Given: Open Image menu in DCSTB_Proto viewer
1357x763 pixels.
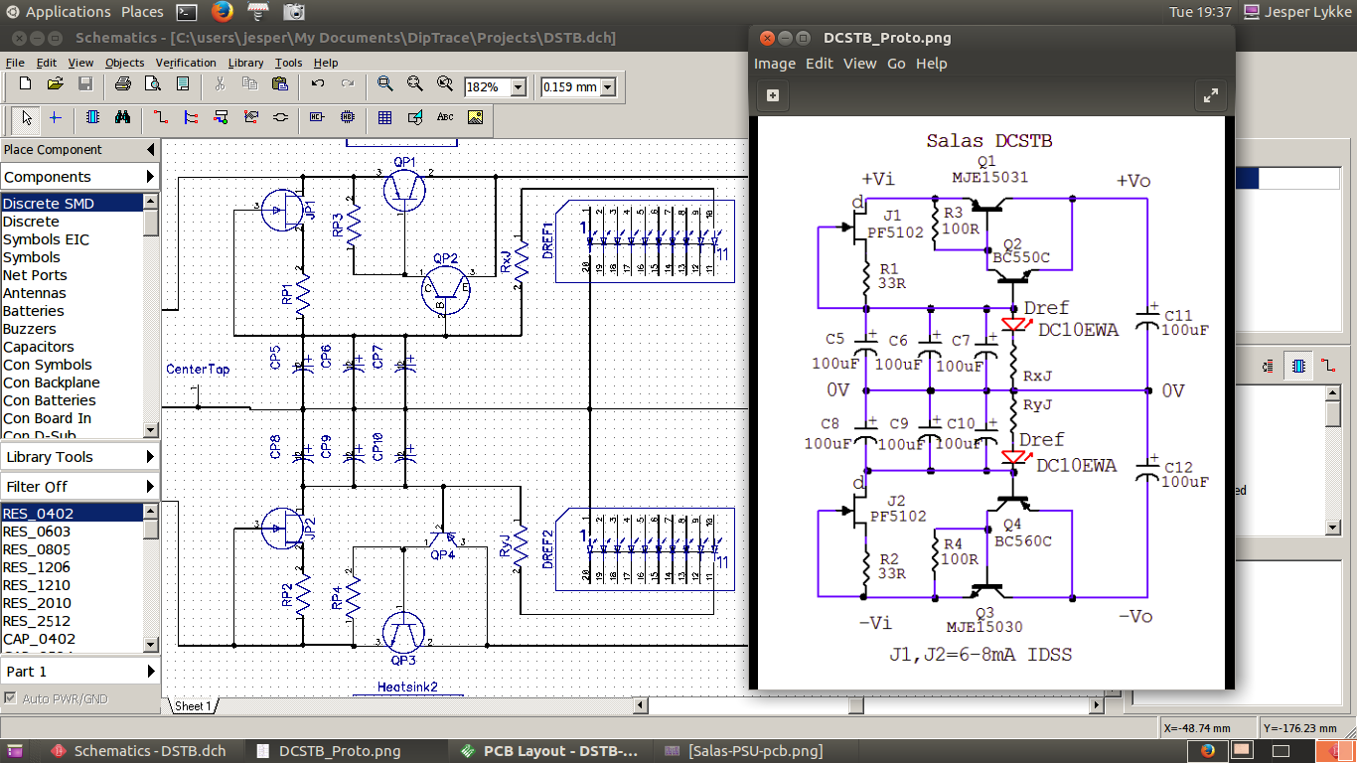Looking at the screenshot, I should 775,64.
